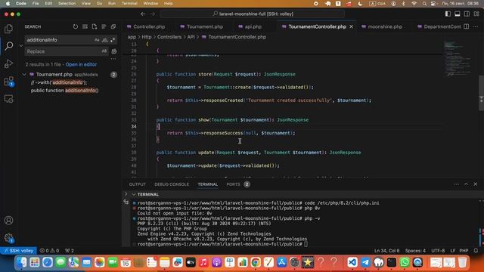Toggle the secondary side bar
The width and height of the screenshot is (484, 272).
click(x=467, y=14)
